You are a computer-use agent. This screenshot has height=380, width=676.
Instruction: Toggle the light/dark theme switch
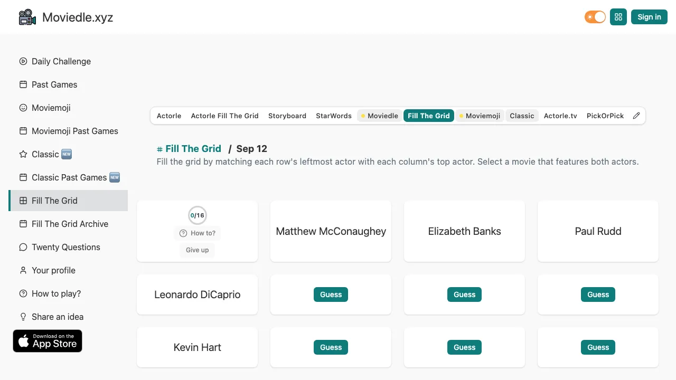point(595,17)
